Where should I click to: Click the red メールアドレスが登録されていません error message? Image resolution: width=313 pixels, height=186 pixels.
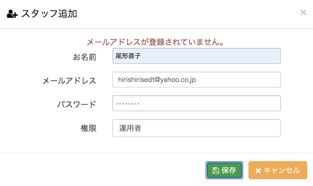tap(156, 42)
